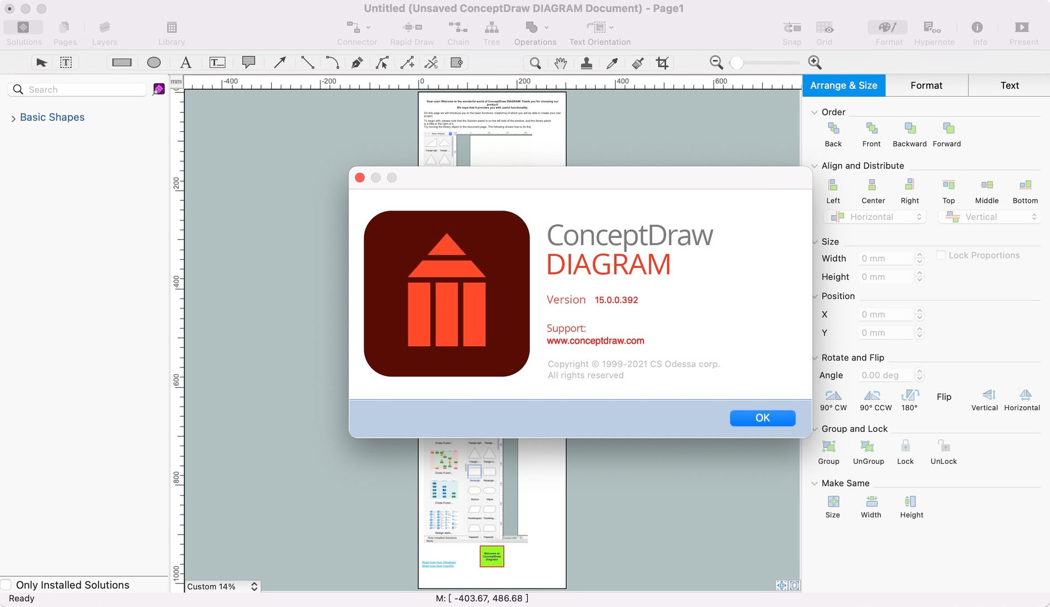This screenshot has height=607, width=1050.
Task: Select the Chain connection mode
Action: pos(458,33)
